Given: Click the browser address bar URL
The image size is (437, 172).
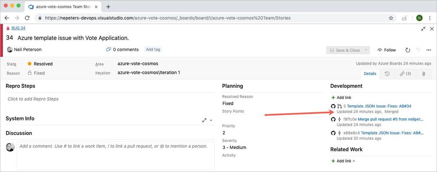Looking at the screenshot, I should click(168, 18).
